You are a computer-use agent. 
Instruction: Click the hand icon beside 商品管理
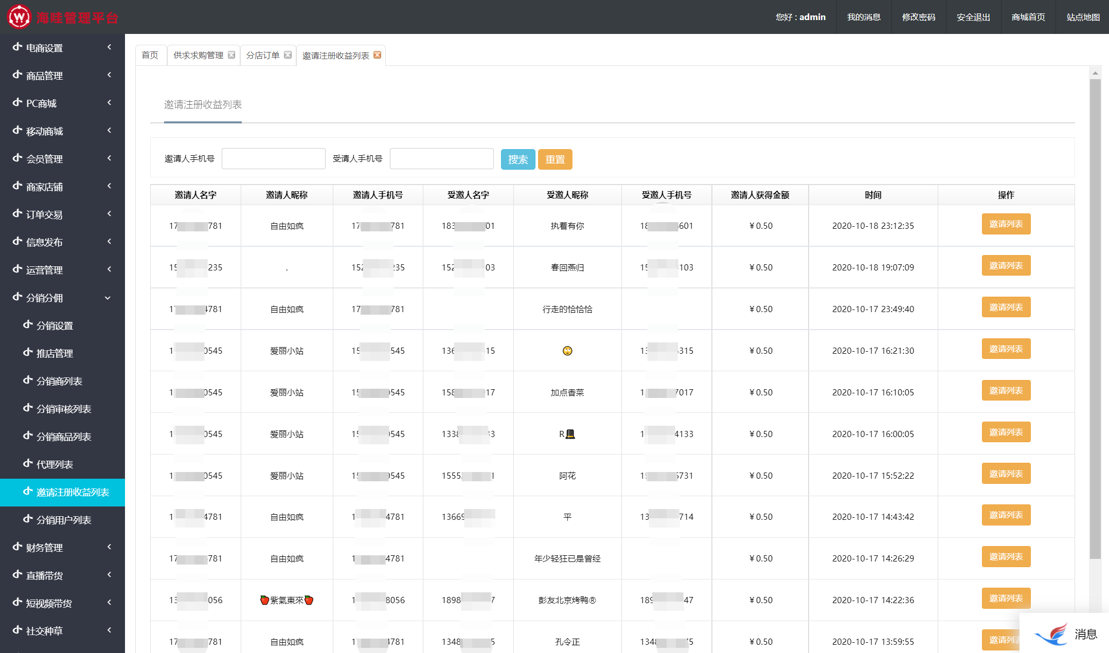pos(17,75)
